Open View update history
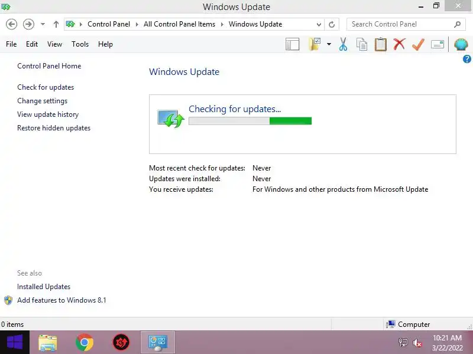This screenshot has width=473, height=354. point(48,114)
